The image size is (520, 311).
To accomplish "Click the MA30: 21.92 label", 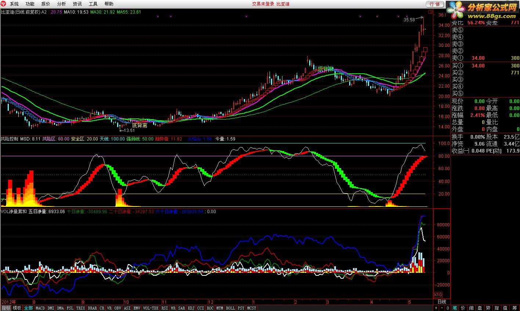I will 102,12.
